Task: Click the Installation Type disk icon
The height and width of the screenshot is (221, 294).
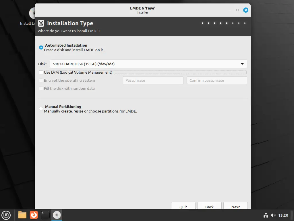Action: [x=41, y=23]
